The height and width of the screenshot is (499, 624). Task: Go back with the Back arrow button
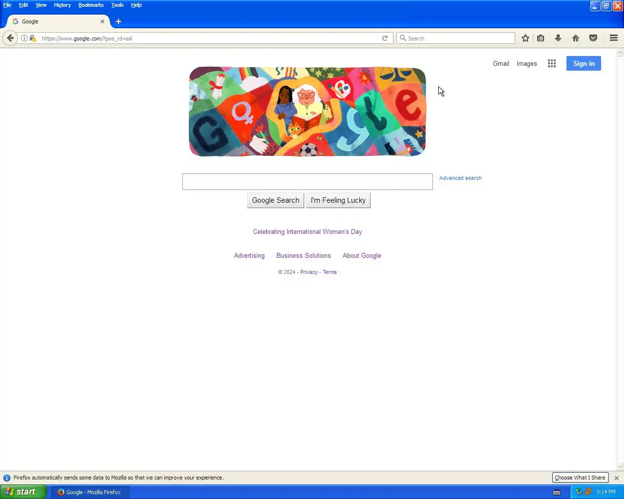[10, 38]
